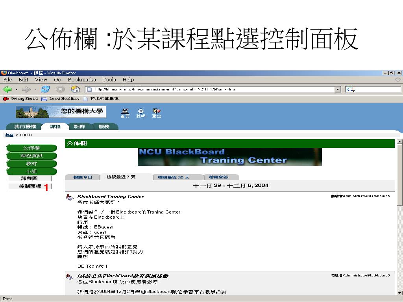Click 課程資訊 sidebar button
This screenshot has width=403, height=302.
click(x=31, y=156)
